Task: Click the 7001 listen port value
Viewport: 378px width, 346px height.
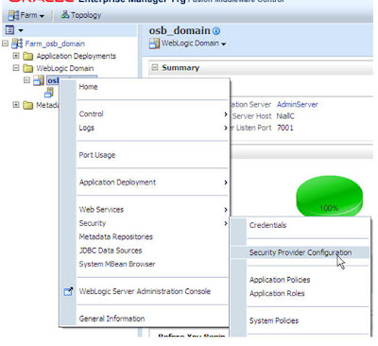Action: (x=285, y=128)
